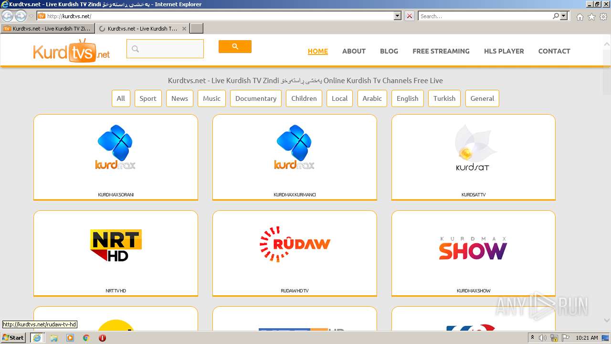Open the Kurdmax Kurmanci channel card
The width and height of the screenshot is (611, 344).
(295, 157)
